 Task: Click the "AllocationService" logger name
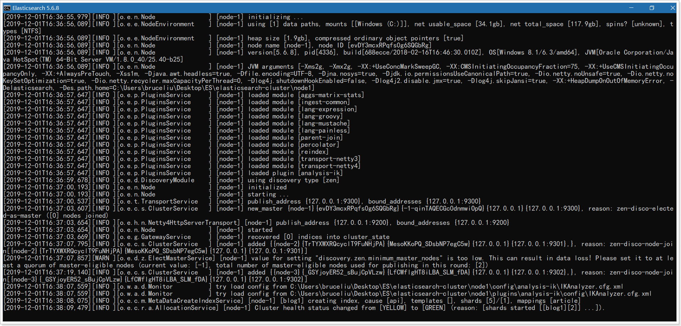pyautogui.click(x=185, y=308)
